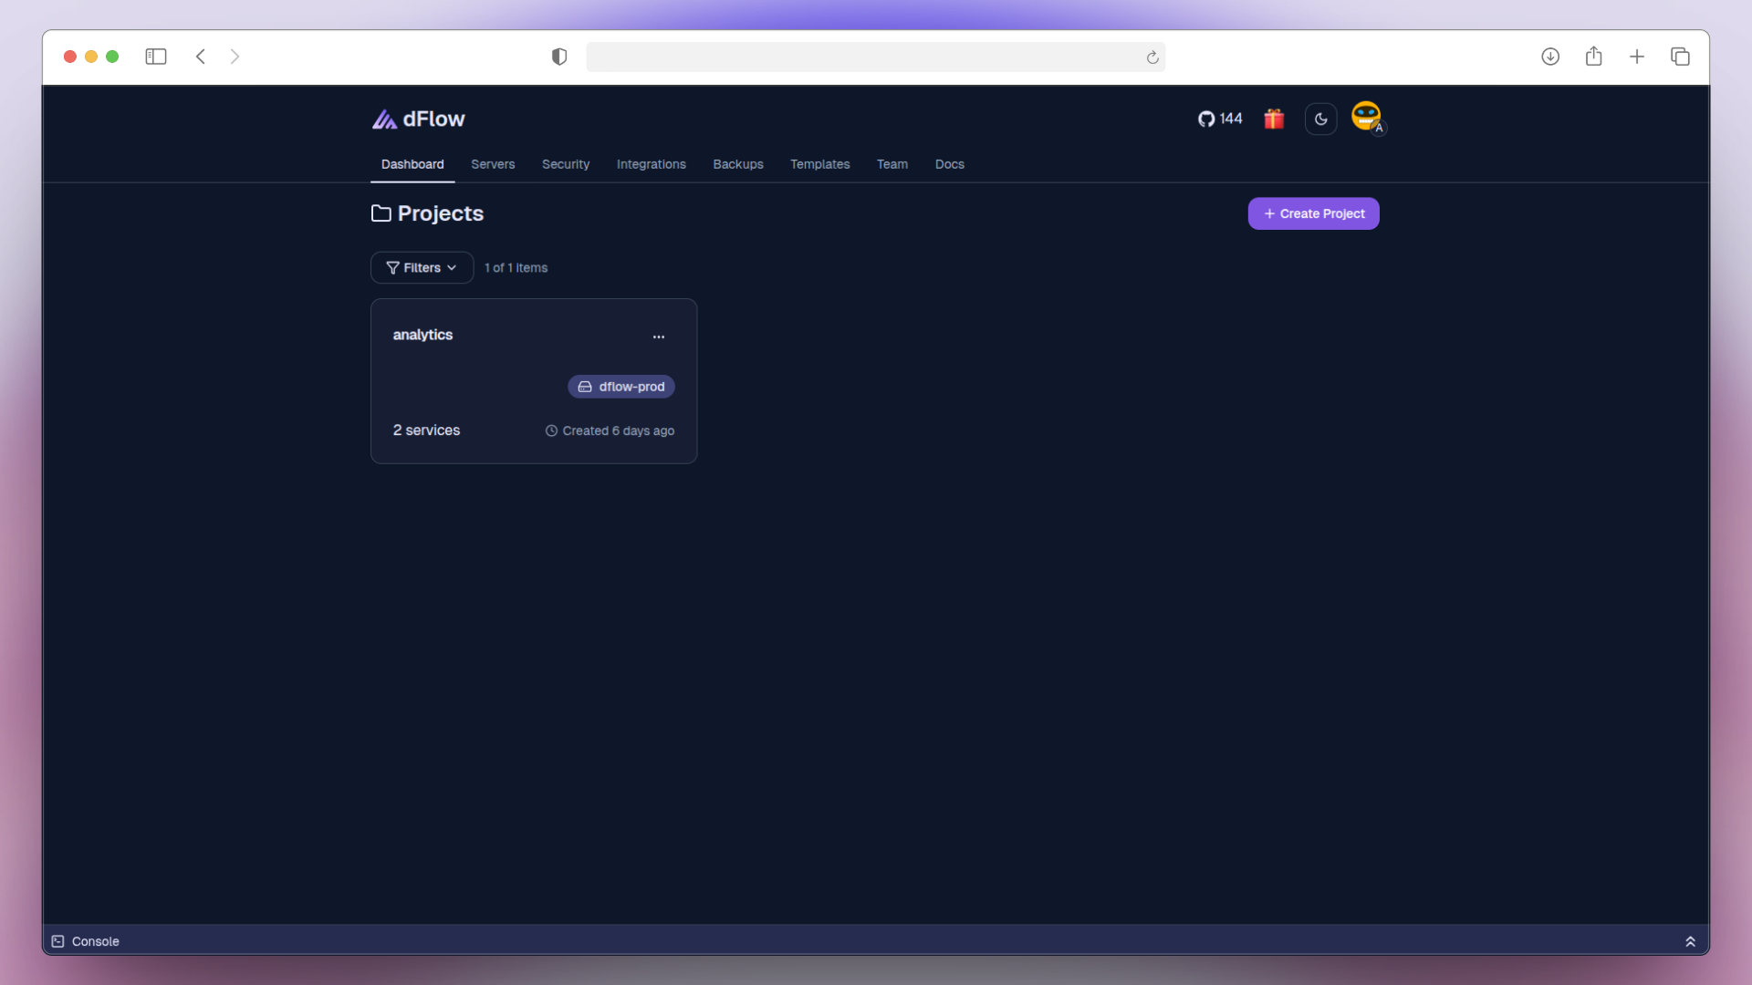
Task: Click the browser reload page icon
Action: click(1152, 57)
